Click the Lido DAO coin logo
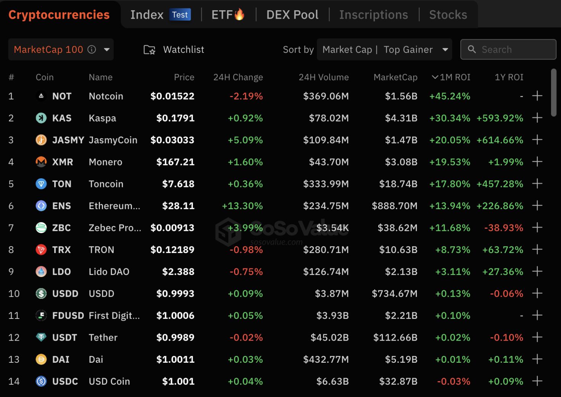 point(41,272)
